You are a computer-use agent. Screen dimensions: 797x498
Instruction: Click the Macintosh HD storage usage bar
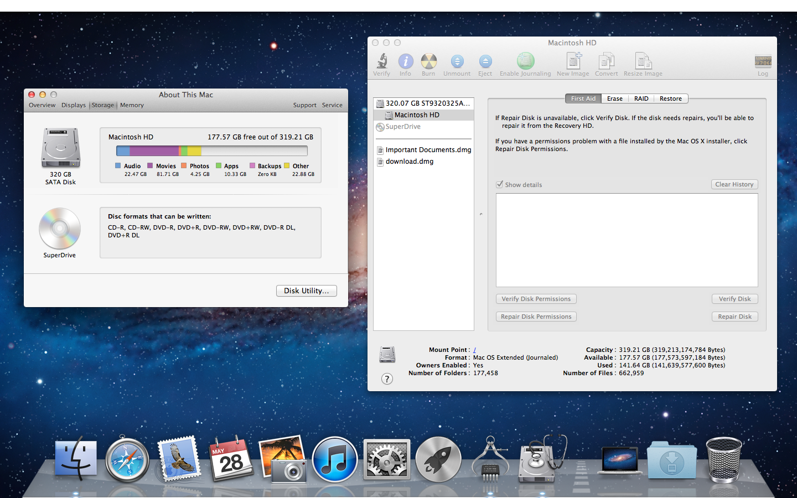point(211,151)
